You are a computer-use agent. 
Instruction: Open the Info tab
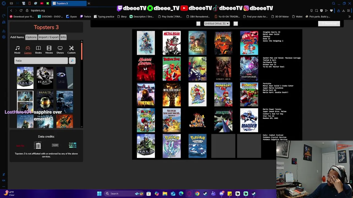tap(63, 37)
